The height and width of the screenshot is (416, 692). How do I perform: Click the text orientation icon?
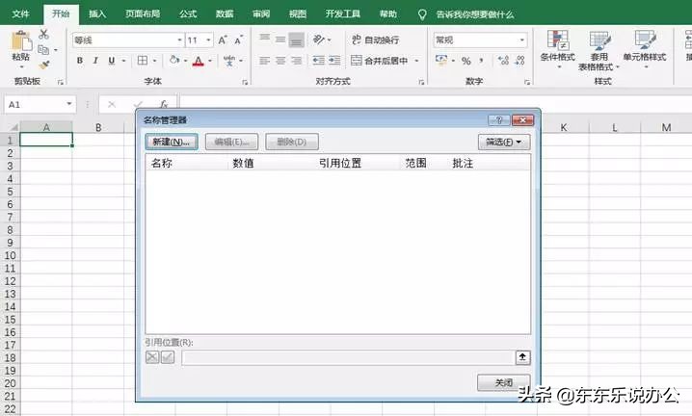point(319,39)
